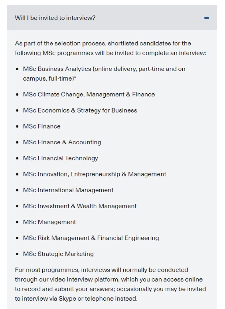This screenshot has width=225, height=309.
Task: Select MSc Risk Management & Financial Engineering
Action: pos(91,238)
